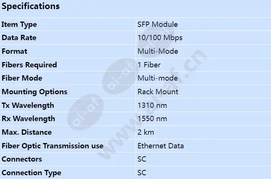Viewport: 271px width, 179px height.
Task: Click the Specifications heading
Action: click(31, 6)
